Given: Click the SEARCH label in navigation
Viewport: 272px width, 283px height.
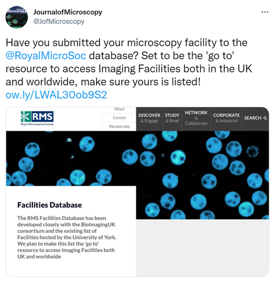Looking at the screenshot, I should (253, 118).
